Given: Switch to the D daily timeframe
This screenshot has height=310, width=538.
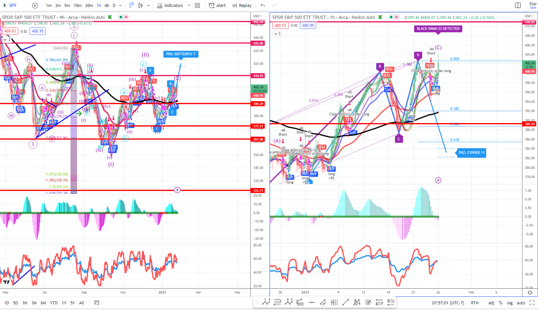Looking at the screenshot, I should (114, 5).
